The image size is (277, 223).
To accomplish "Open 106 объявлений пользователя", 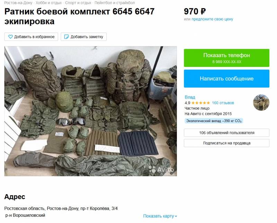I will pyautogui.click(x=226, y=133).
